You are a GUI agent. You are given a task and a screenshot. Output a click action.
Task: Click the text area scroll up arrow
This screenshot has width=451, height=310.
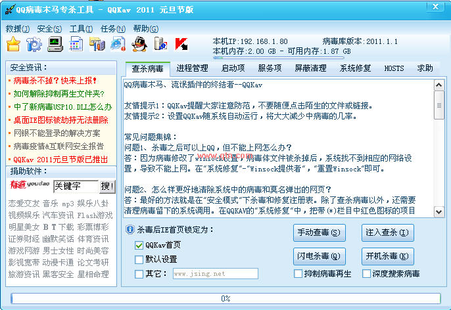point(439,85)
